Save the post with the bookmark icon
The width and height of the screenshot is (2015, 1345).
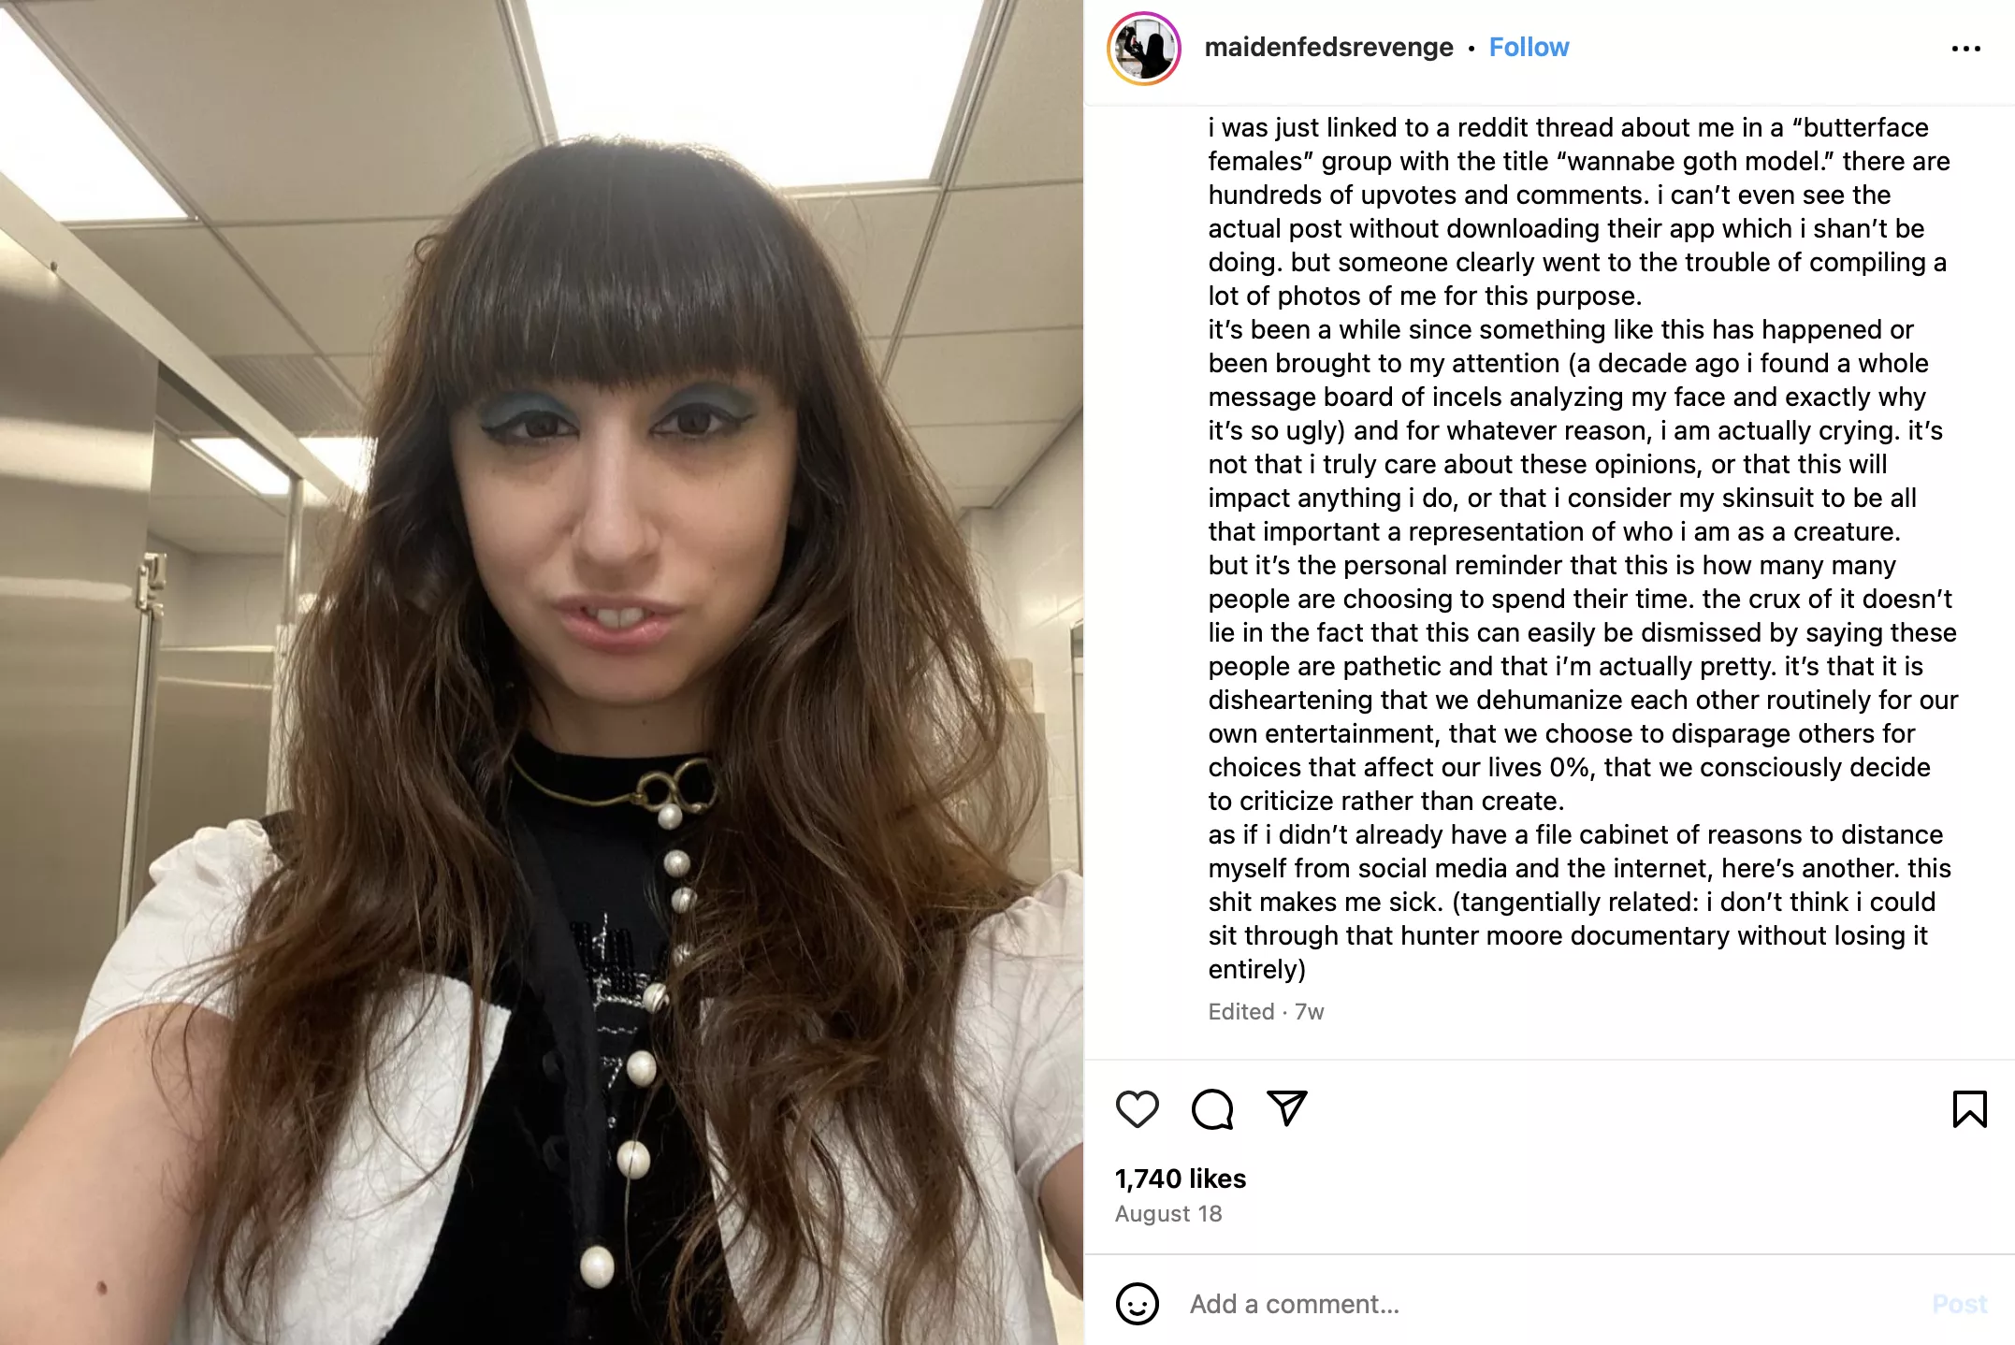tap(1969, 1109)
